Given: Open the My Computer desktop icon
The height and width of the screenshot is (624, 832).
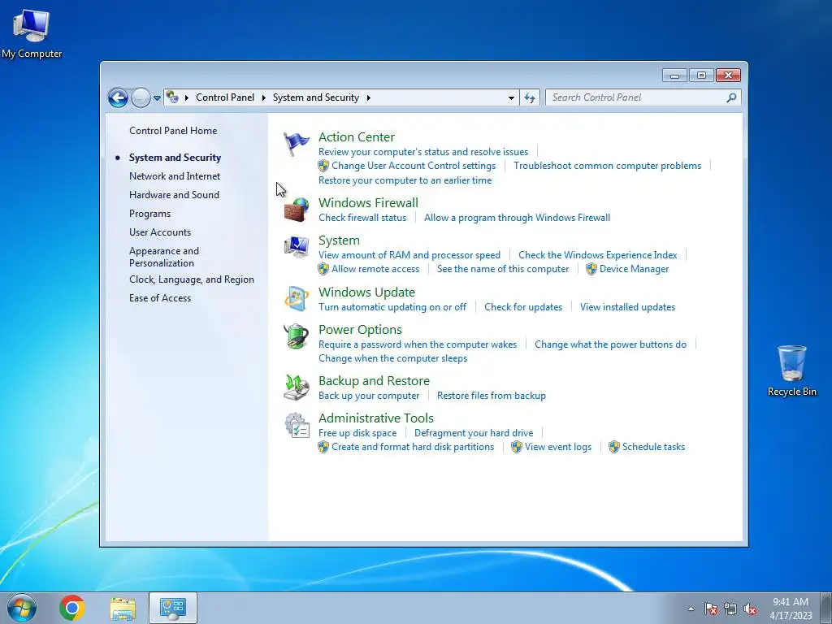Looking at the screenshot, I should point(32,32).
